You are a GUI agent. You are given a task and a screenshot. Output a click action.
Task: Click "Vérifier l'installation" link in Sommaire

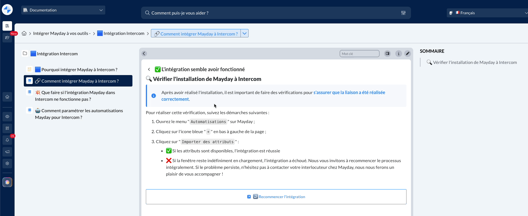point(475,63)
